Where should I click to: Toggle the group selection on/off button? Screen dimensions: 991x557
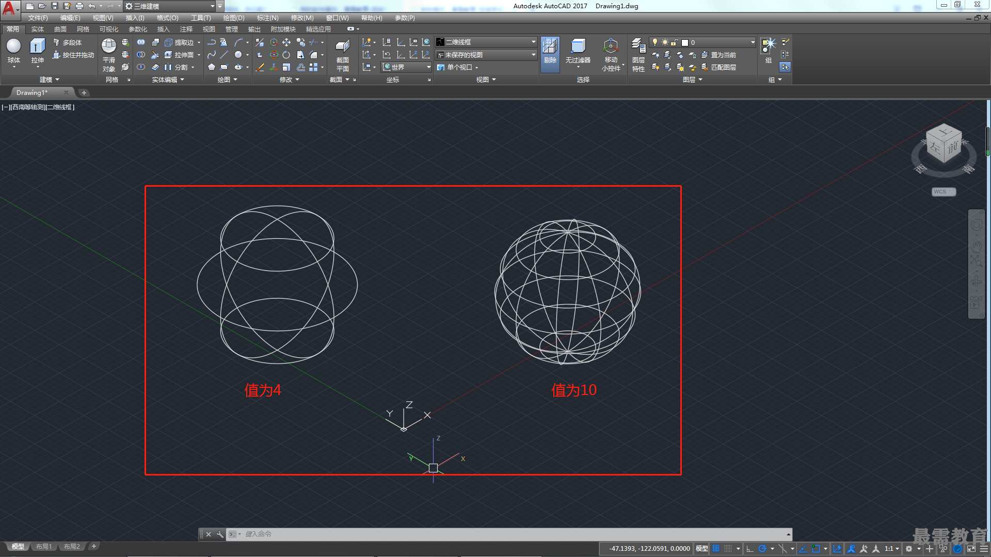click(x=785, y=67)
